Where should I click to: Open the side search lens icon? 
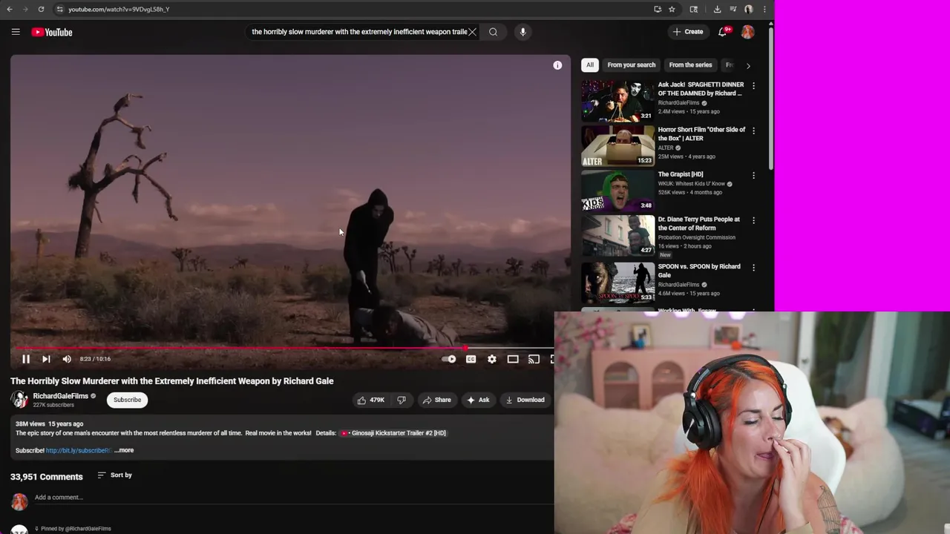694,9
